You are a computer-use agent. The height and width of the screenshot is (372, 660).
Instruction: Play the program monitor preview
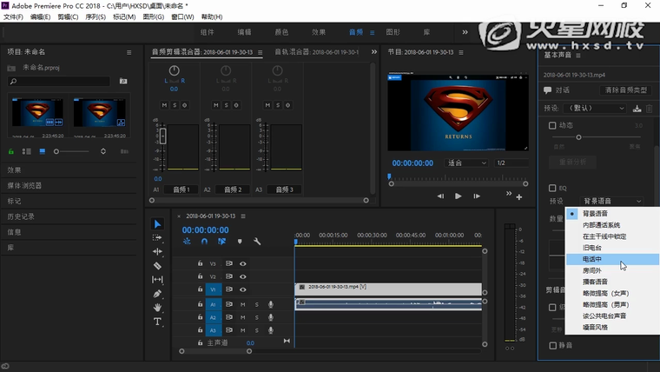(459, 196)
